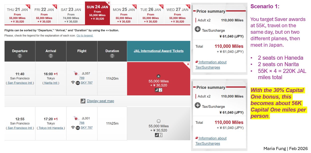The image size is (311, 153).
Task: Click the Wi-Fi icon on flight JL057
Action: pos(73,83)
